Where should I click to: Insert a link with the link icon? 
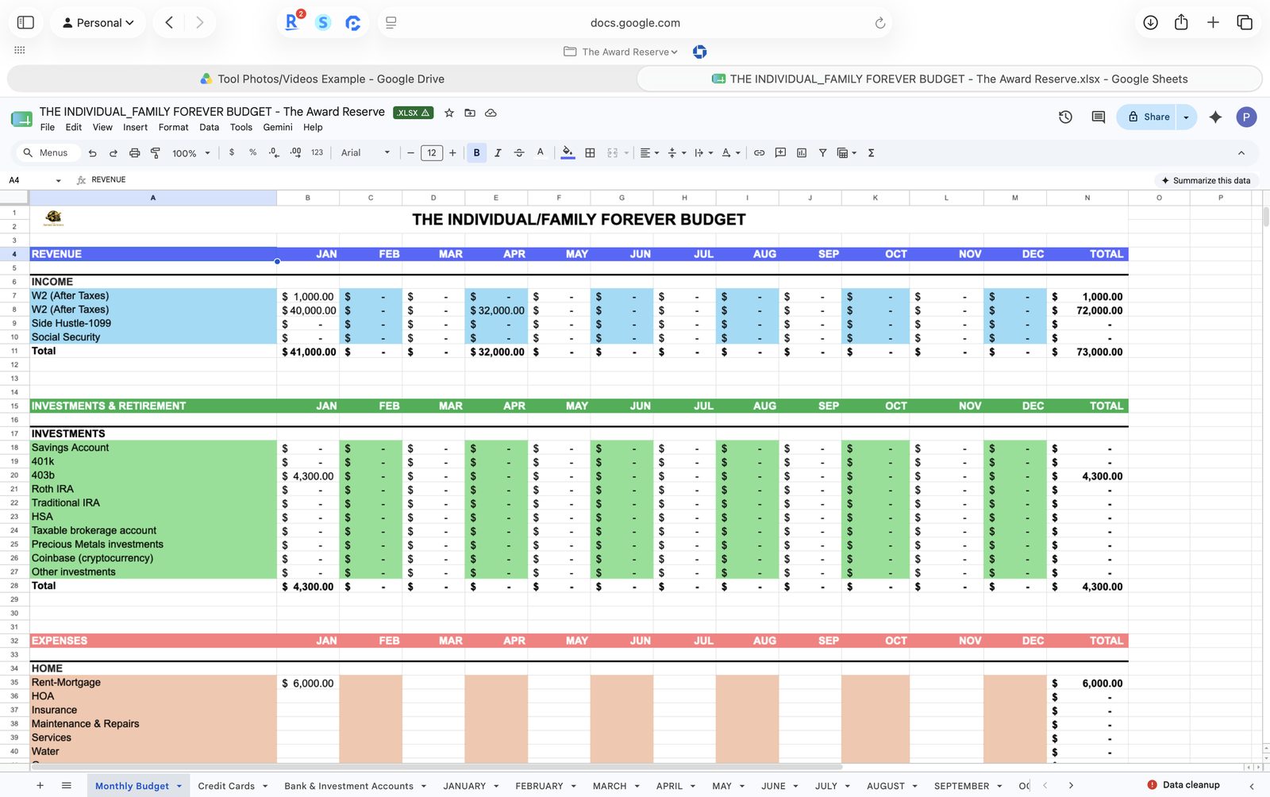(x=760, y=153)
